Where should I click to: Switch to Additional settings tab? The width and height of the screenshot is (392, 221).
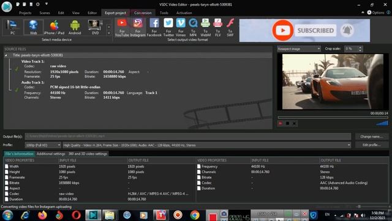[51, 154]
